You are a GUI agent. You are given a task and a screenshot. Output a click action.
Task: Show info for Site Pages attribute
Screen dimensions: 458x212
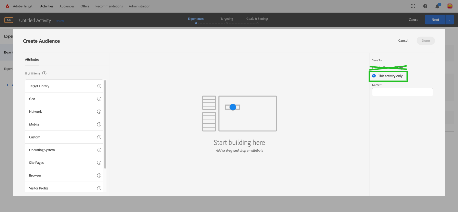(99, 163)
